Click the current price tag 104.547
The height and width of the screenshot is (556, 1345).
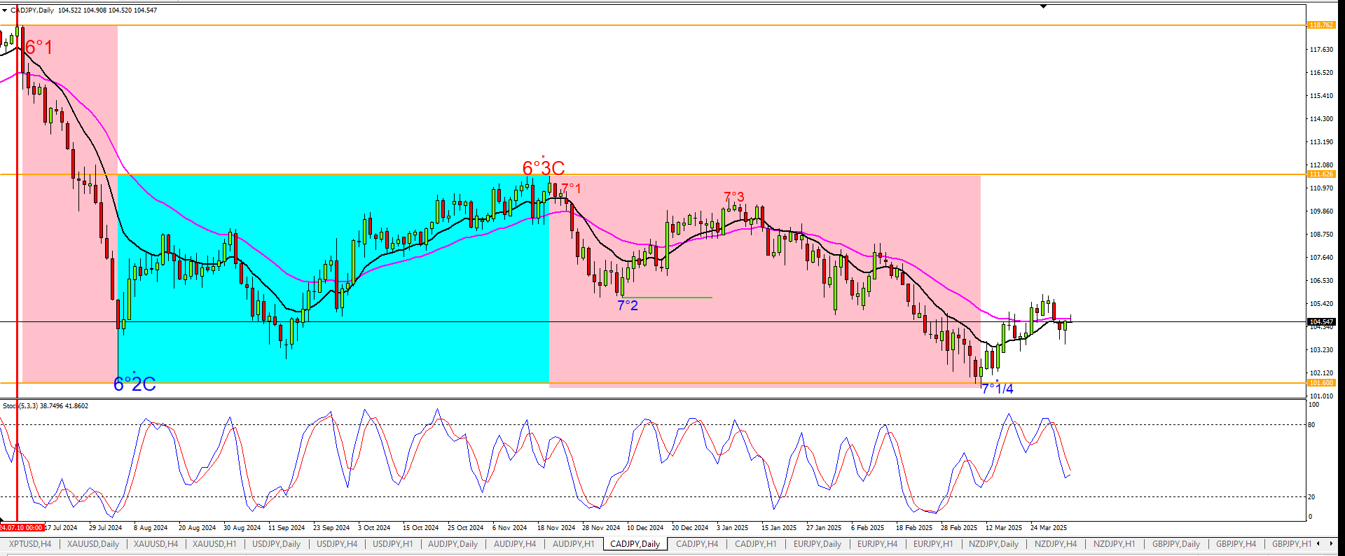pyautogui.click(x=1321, y=322)
